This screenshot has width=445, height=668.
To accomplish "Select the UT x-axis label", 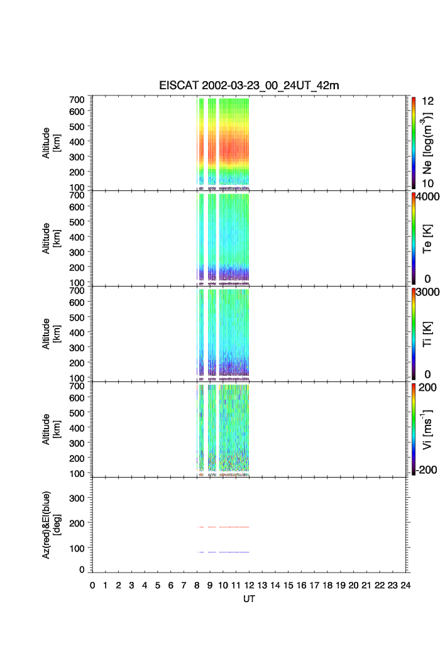I will click(250, 599).
